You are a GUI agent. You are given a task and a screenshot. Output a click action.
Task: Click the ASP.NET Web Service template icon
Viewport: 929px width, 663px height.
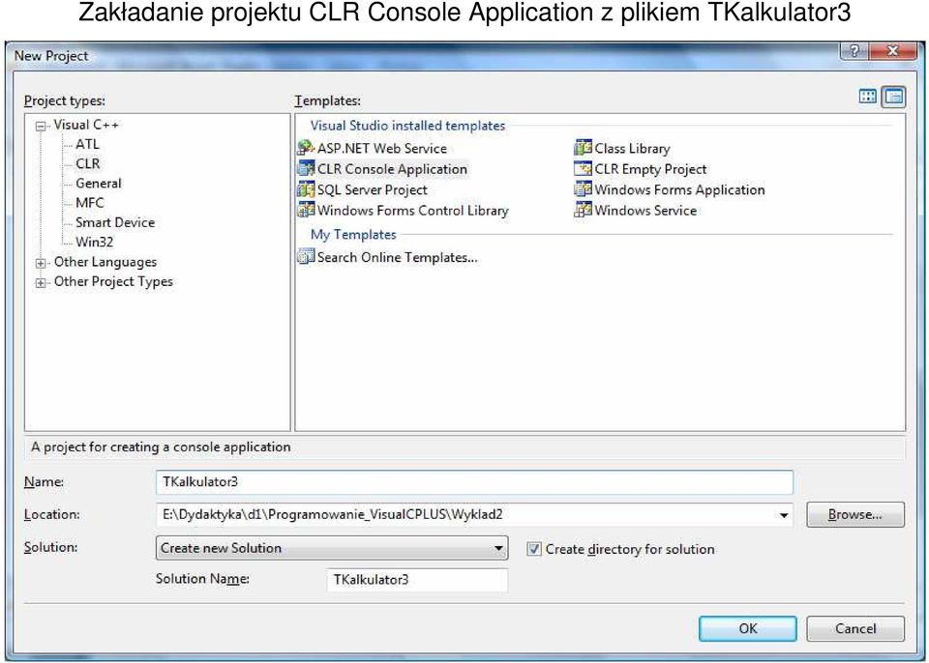306,148
